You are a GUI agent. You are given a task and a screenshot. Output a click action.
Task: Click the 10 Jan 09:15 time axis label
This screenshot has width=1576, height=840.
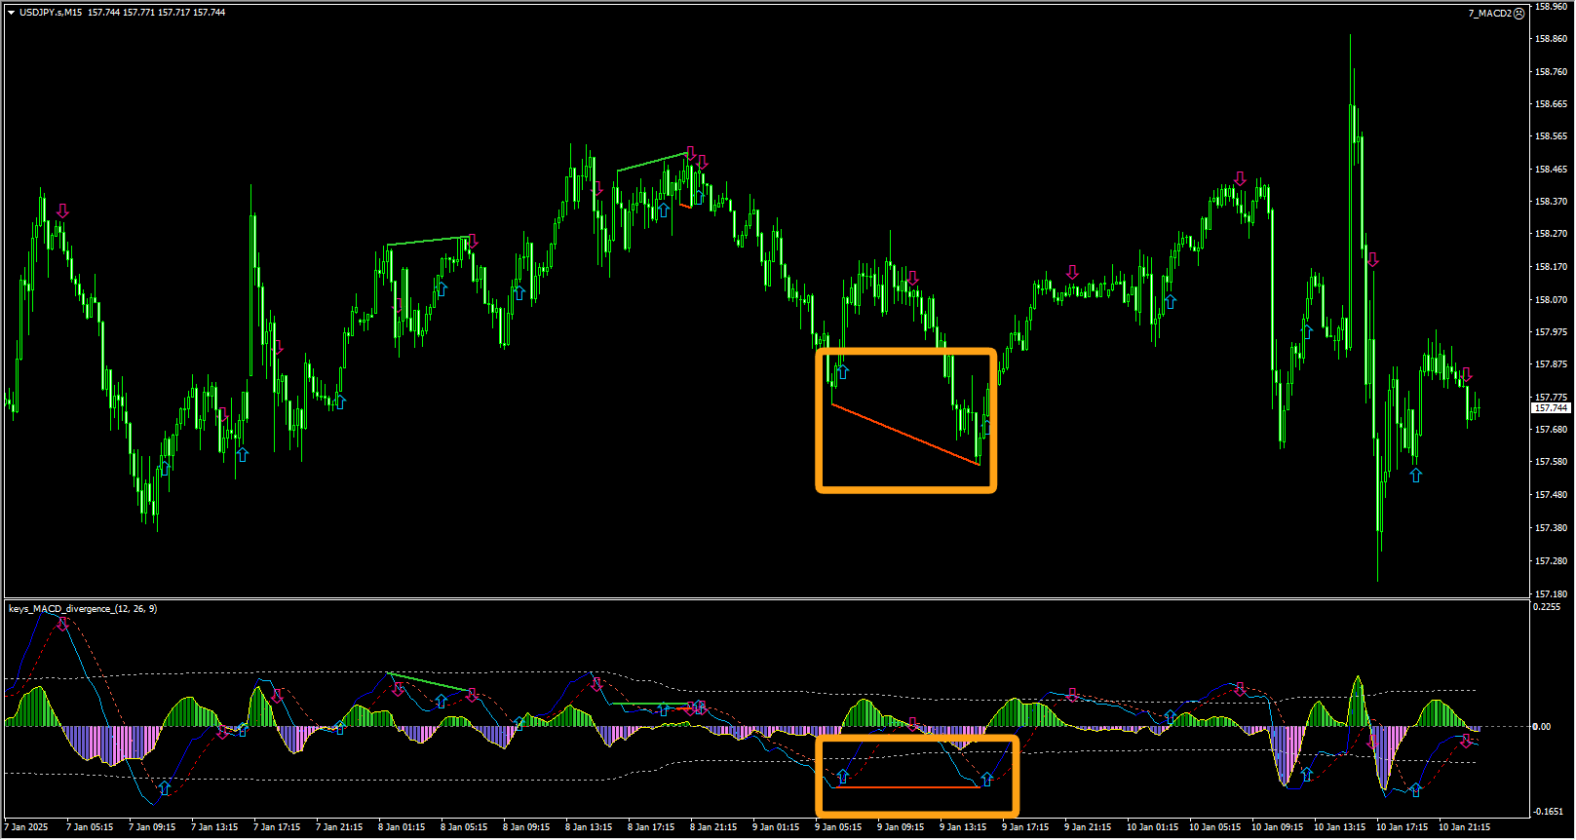pyautogui.click(x=1277, y=827)
